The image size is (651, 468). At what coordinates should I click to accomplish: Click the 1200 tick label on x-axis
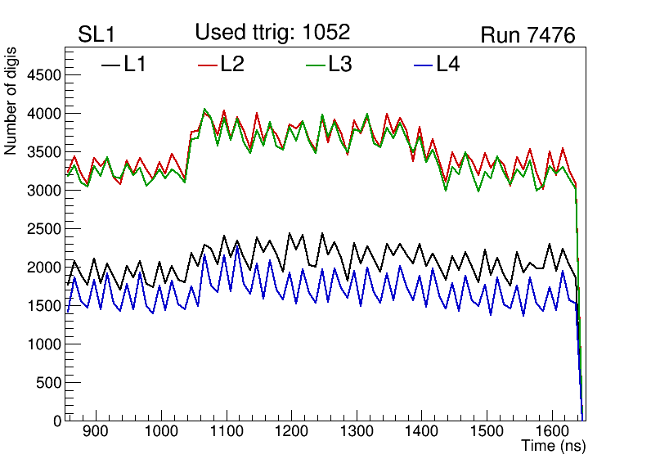[x=290, y=431]
